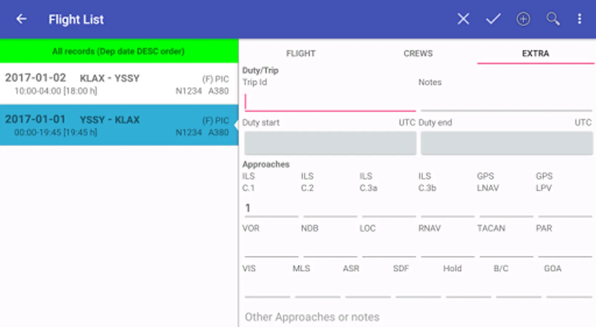
Task: Cancel editing with the X icon
Action: 463,19
